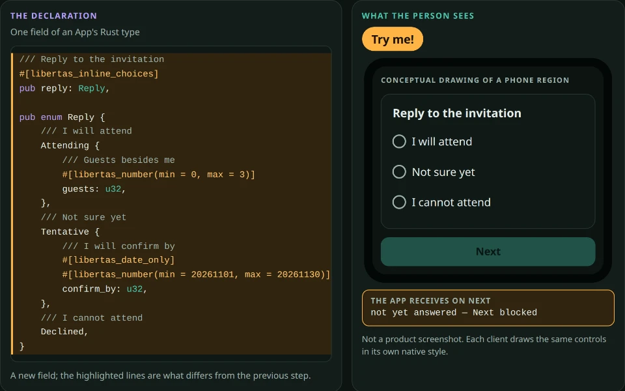Click the "WHAT THE PERSON SEES" panel heading
The height and width of the screenshot is (391, 625).
tap(418, 16)
